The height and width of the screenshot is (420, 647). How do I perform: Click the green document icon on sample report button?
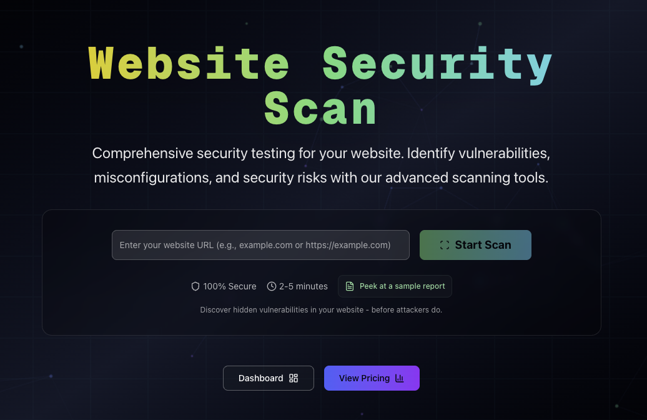pos(350,286)
